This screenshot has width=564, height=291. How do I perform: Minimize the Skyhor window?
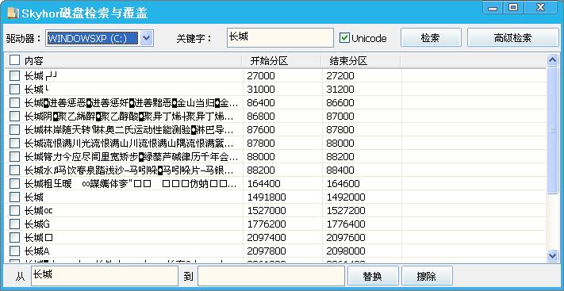click(x=493, y=8)
